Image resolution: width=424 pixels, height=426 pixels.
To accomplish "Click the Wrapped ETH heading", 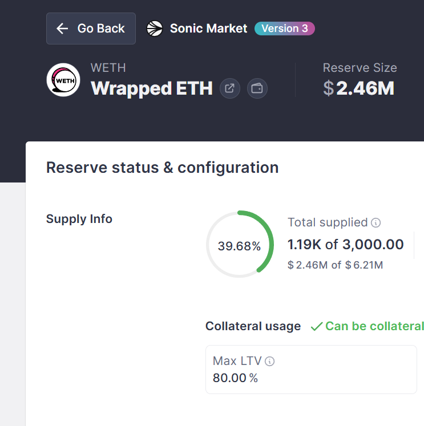I will point(152,88).
